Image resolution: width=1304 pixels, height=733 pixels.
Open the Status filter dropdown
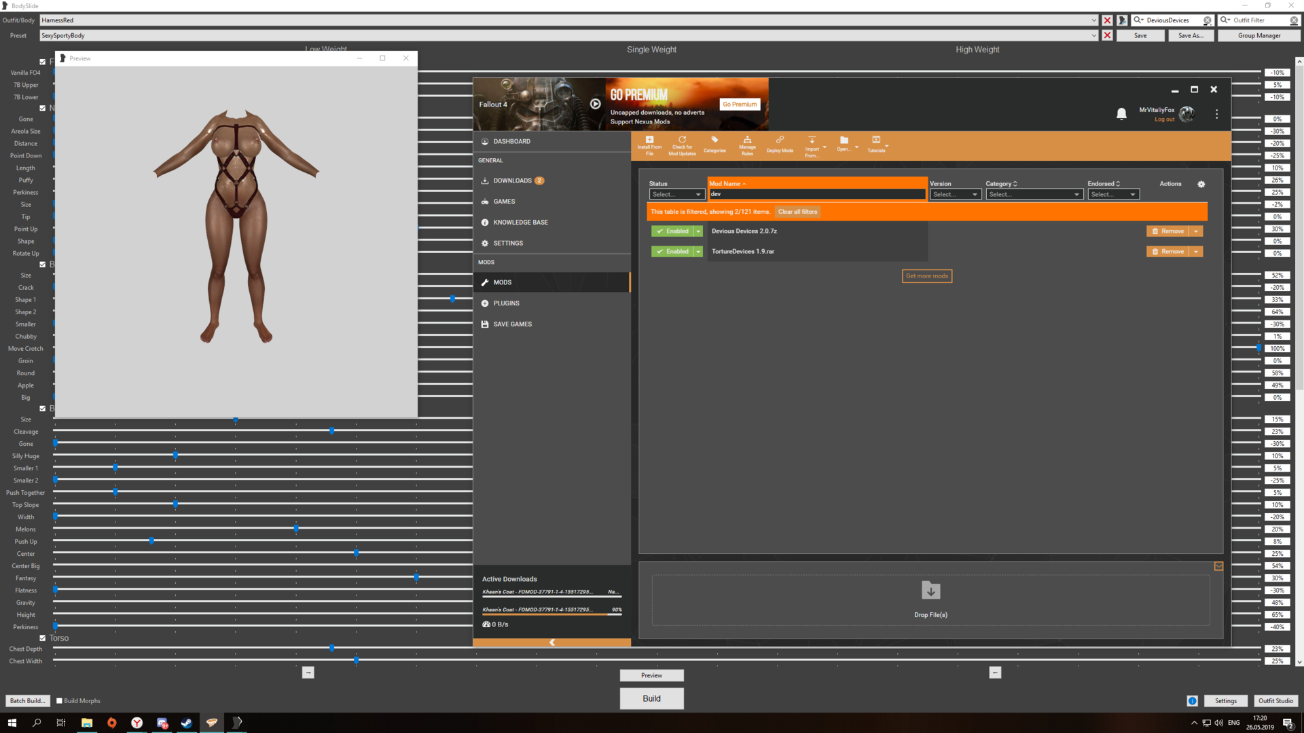click(676, 195)
